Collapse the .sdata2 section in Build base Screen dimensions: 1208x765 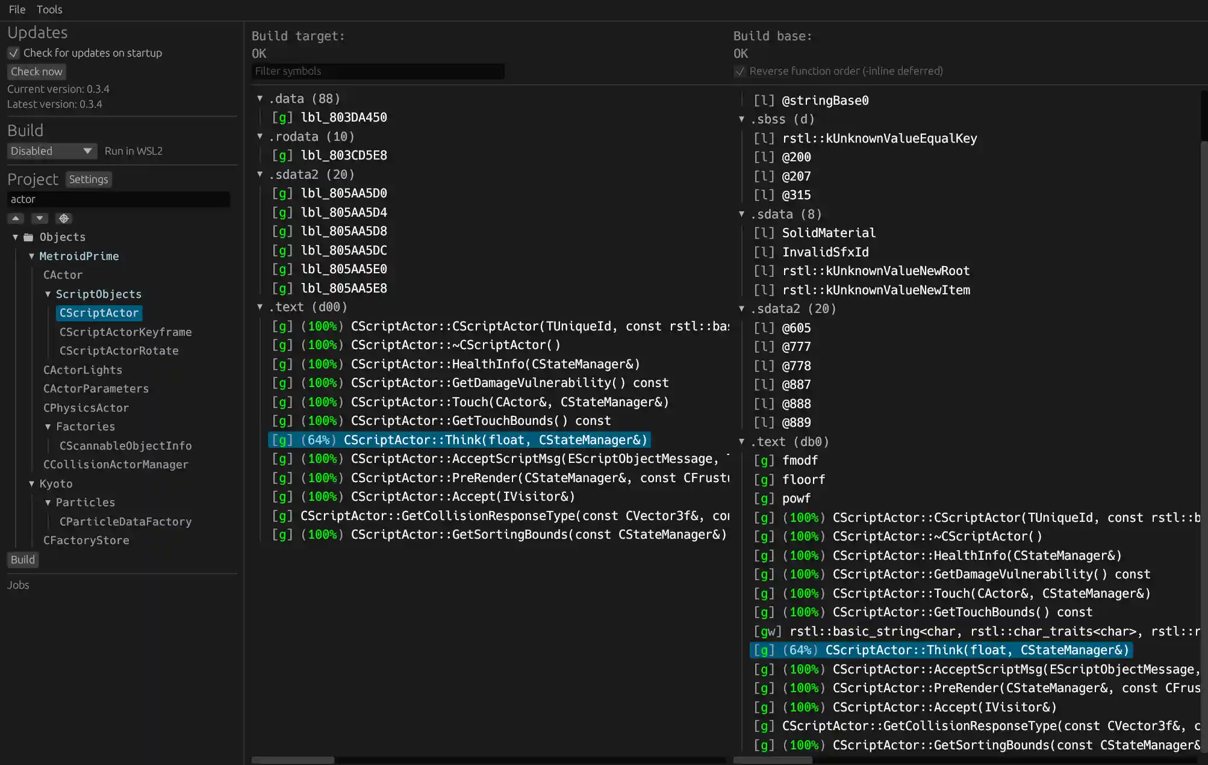click(742, 309)
